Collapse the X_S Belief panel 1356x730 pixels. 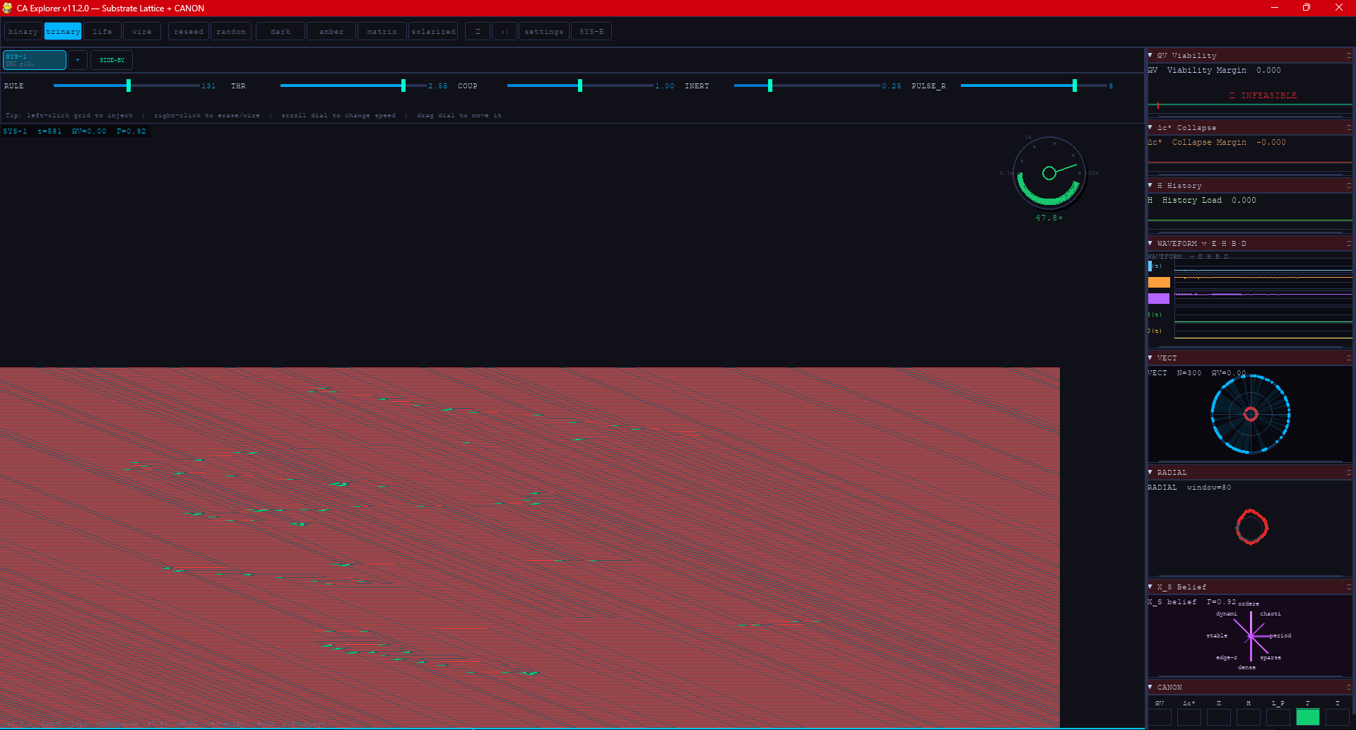1150,587
